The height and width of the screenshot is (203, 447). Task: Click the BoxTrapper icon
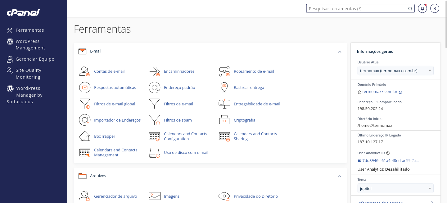pyautogui.click(x=84, y=136)
